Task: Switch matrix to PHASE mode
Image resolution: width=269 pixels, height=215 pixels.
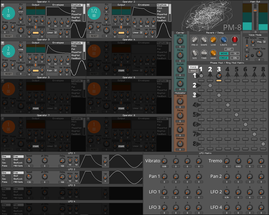Action: 193,67
